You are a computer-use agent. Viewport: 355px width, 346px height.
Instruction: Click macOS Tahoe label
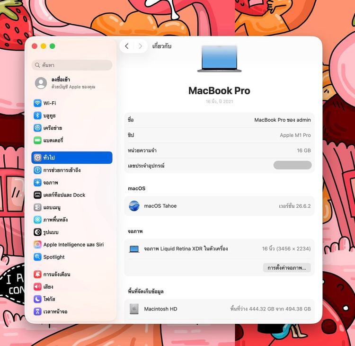tap(160, 206)
